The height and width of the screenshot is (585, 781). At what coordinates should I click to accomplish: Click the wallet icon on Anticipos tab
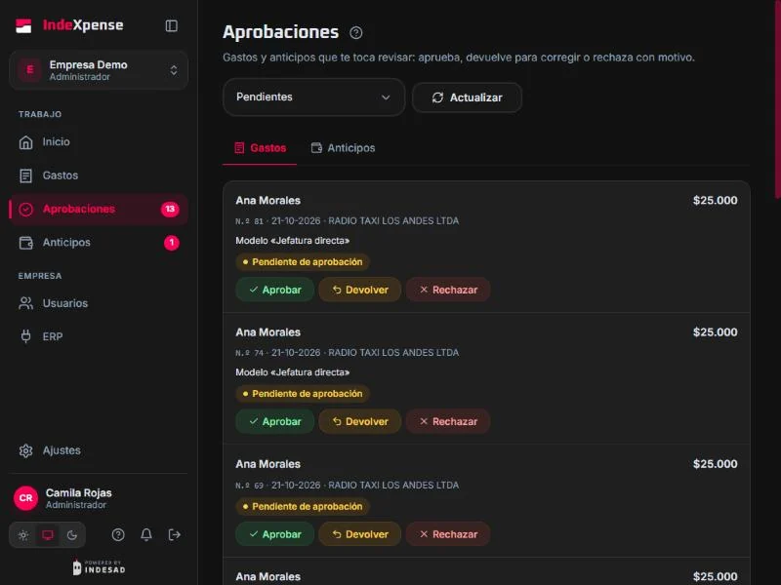pos(316,148)
